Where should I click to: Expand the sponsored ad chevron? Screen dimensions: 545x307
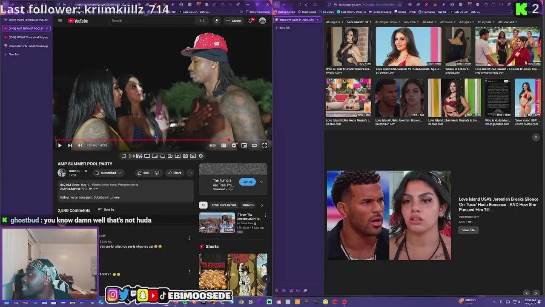pos(261,182)
